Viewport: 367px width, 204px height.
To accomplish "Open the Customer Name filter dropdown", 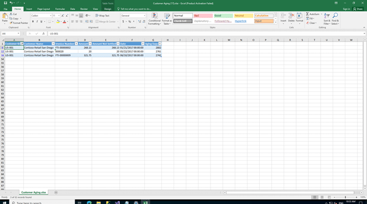I will tap(53, 44).
